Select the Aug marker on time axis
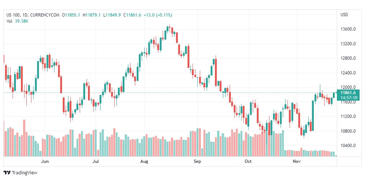Viewport: 365px width, 179px height. coord(144,161)
